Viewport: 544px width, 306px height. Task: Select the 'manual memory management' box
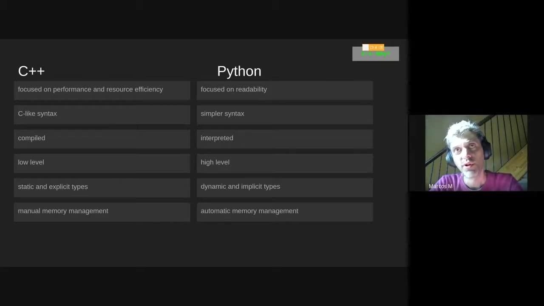[x=102, y=211]
